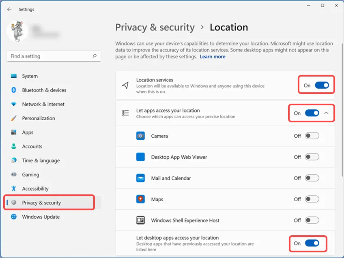The width and height of the screenshot is (344, 258).
Task: Expand the Find a setting search field
Action: pyautogui.click(x=54, y=56)
